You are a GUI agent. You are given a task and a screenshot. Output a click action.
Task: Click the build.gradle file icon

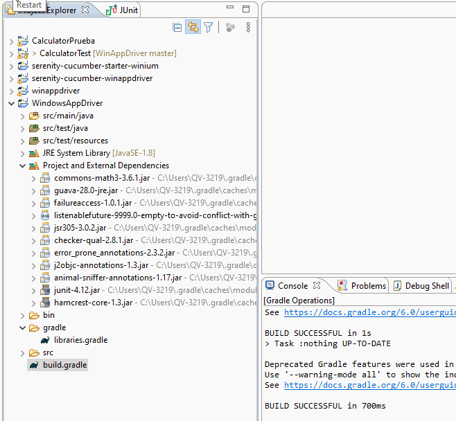33,365
